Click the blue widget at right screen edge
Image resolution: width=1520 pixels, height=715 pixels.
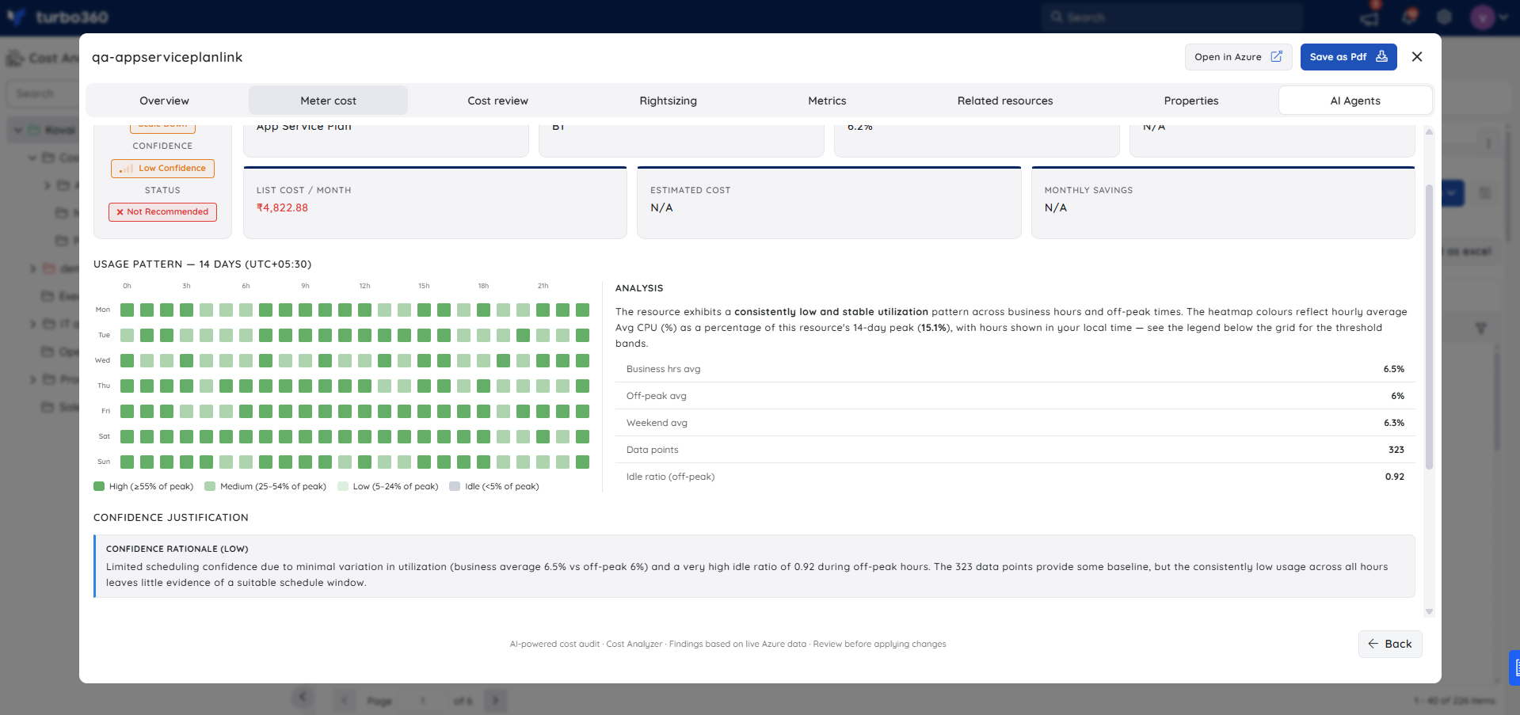[1514, 667]
